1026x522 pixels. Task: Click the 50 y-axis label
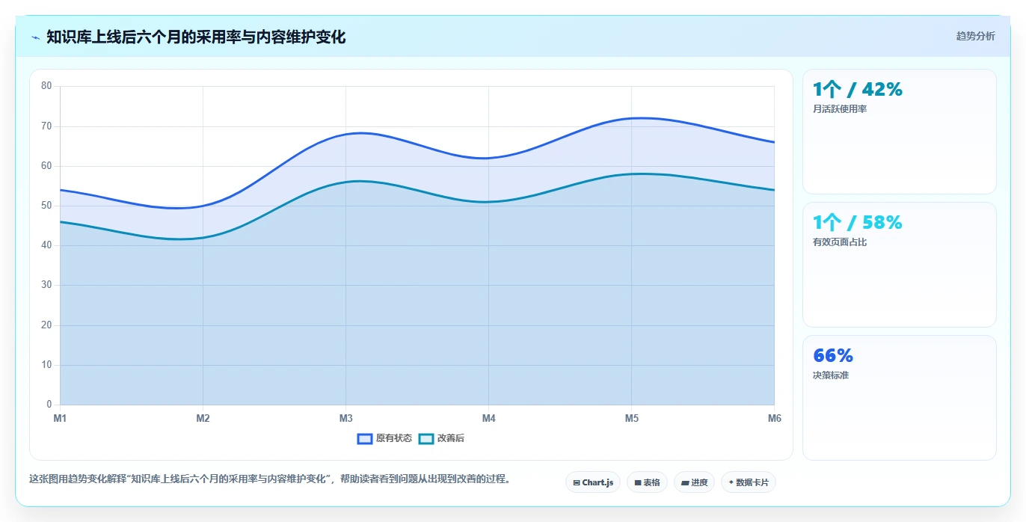(46, 206)
